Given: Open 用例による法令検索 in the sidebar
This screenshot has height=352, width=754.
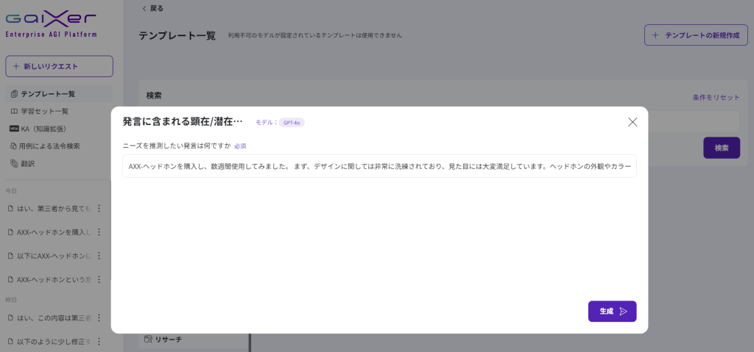Looking at the screenshot, I should [50, 146].
